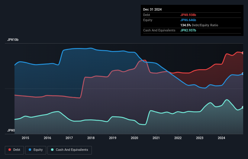Click the 2020 x-axis label
The width and height of the screenshot is (248, 159).
tap(134, 138)
